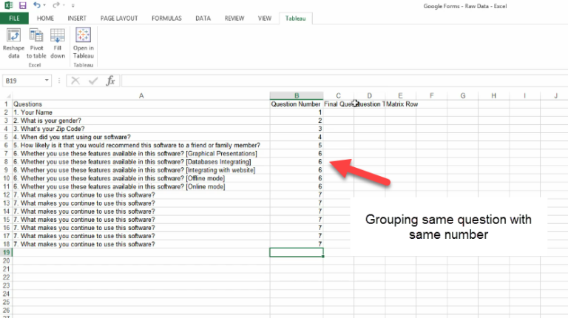Open the Undo history dropdown arrow
This screenshot has height=318, width=568.
click(x=45, y=5)
